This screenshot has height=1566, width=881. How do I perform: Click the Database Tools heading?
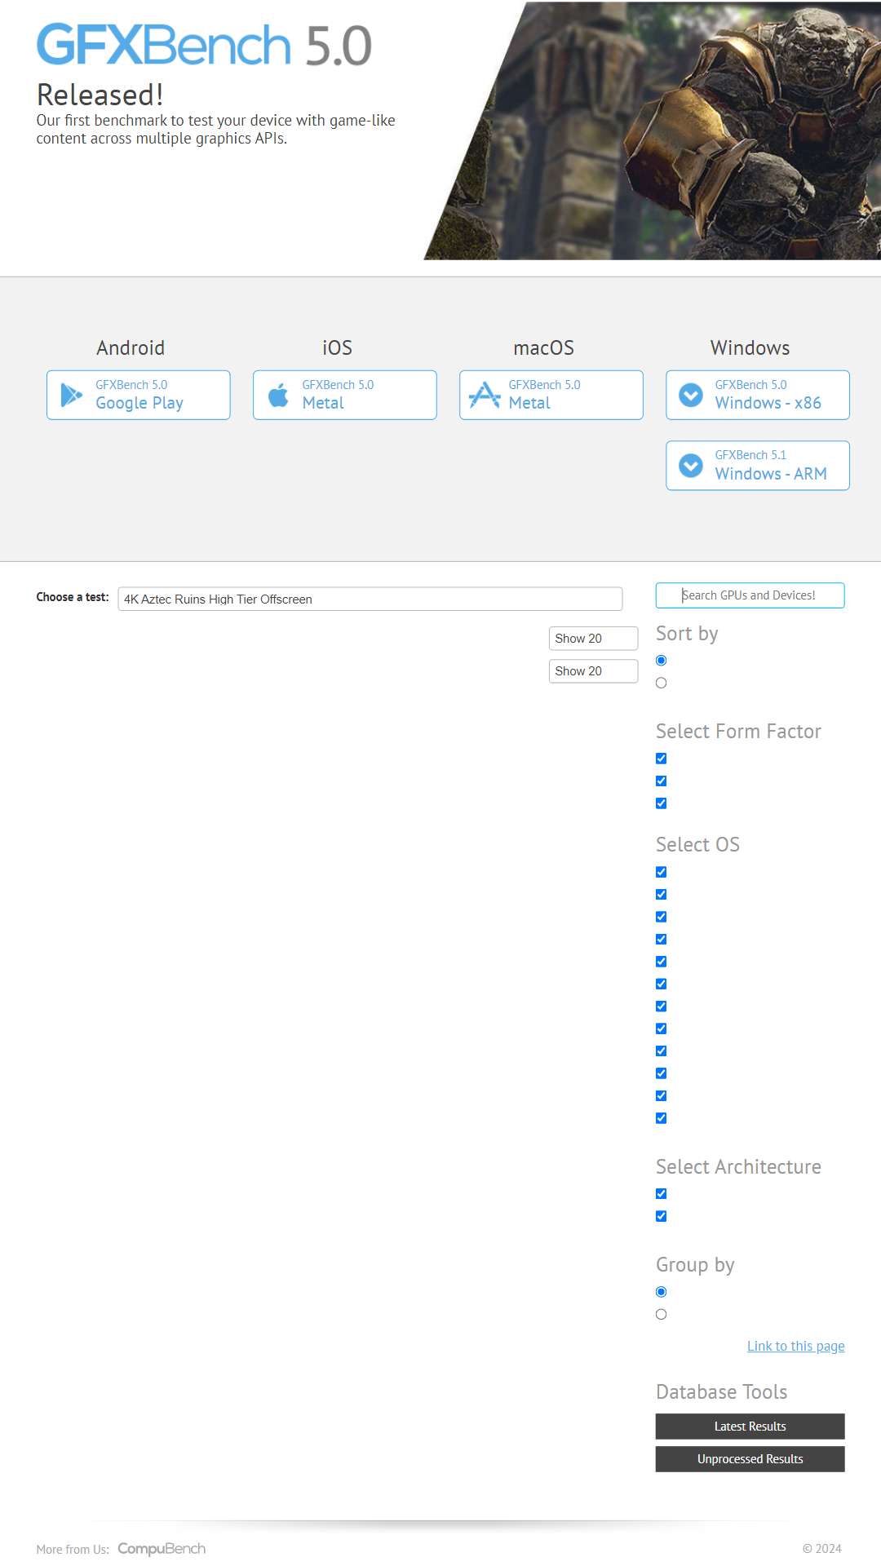tap(722, 1392)
